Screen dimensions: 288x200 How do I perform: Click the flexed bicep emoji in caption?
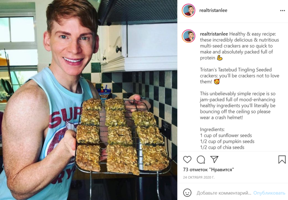click(x=220, y=58)
